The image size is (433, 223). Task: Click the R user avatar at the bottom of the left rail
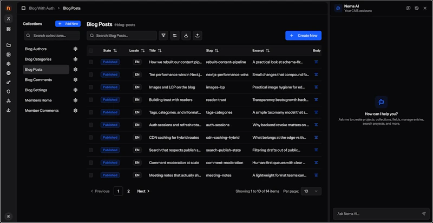point(9,217)
